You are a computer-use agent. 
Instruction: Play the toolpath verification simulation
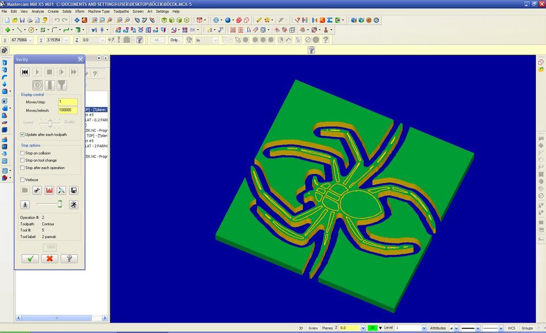[37, 72]
